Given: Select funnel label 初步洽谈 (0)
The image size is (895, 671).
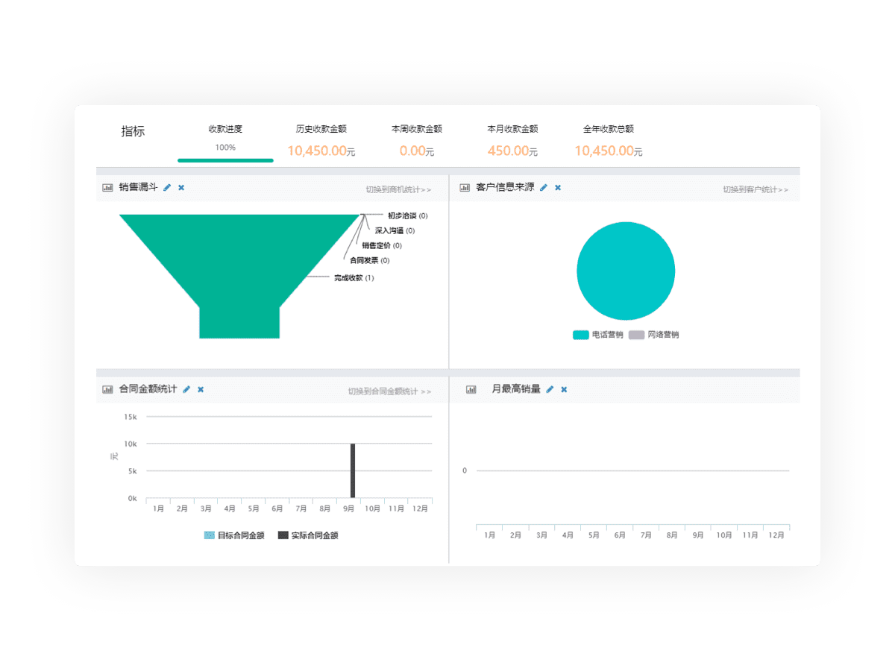Looking at the screenshot, I should (407, 216).
